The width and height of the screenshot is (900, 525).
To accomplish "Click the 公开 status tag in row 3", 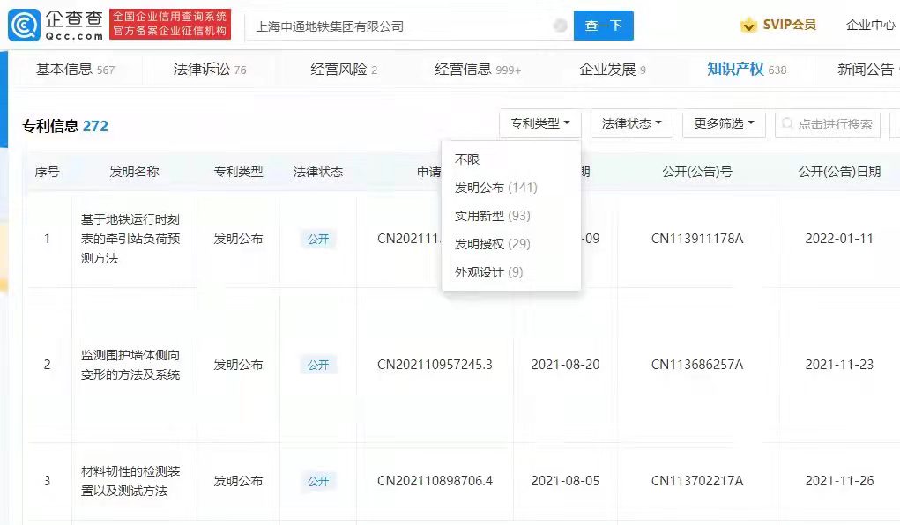I will [x=318, y=481].
